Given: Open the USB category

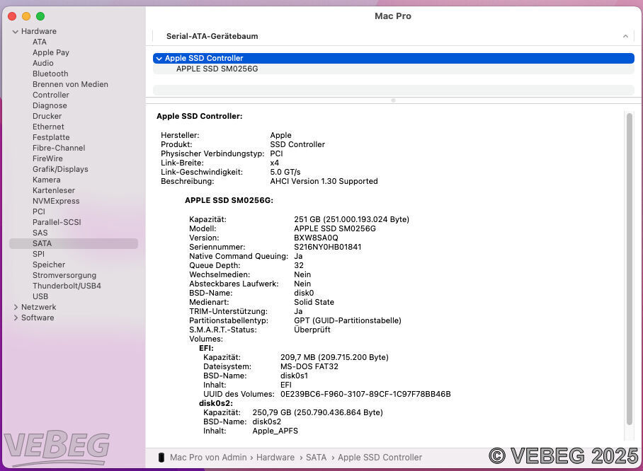Looking at the screenshot, I should (40, 296).
